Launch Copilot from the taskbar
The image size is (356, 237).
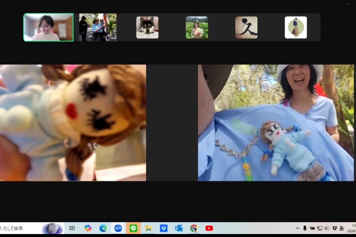pyautogui.click(x=88, y=228)
